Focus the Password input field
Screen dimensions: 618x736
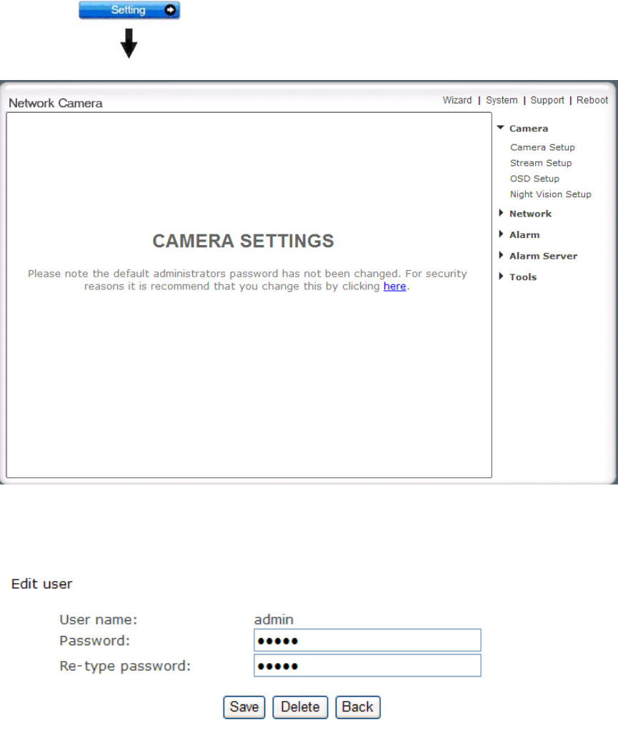tap(367, 640)
